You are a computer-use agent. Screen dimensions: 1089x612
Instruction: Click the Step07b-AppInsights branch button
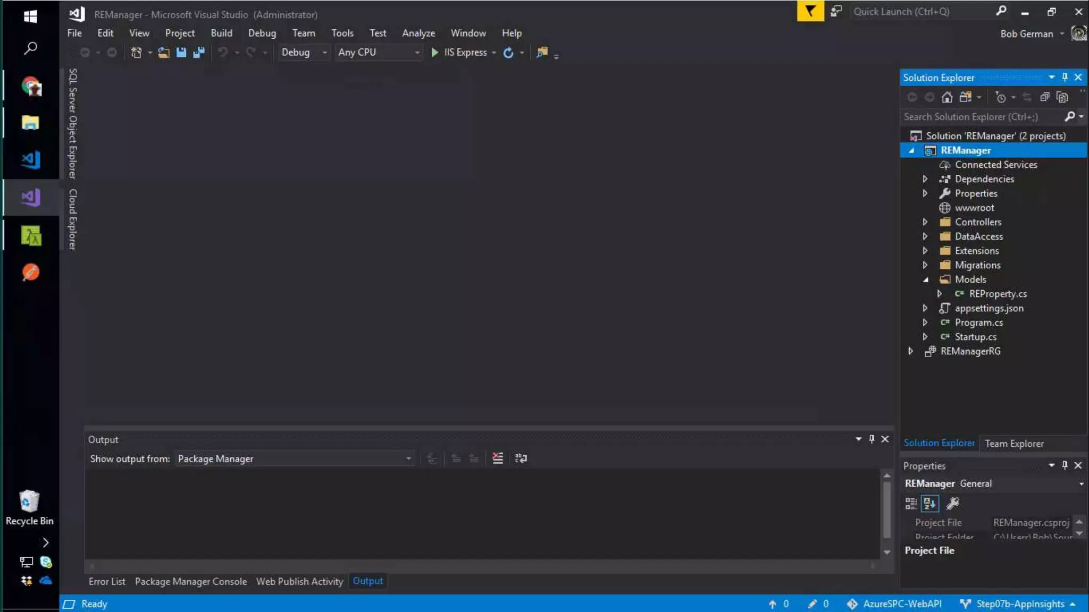point(1019,604)
